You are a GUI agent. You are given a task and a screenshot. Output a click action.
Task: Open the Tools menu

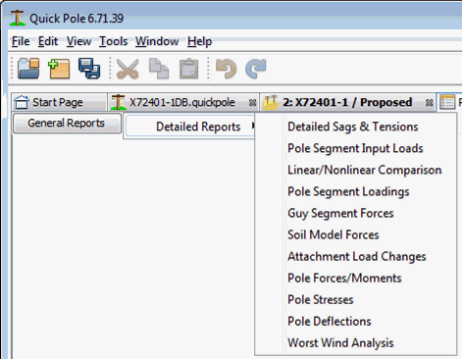click(x=114, y=41)
